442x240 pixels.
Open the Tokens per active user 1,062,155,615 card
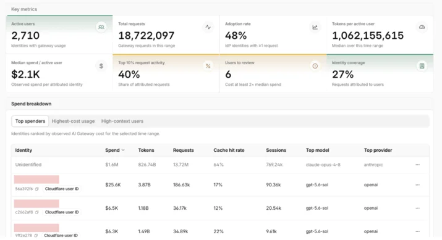tap(380, 35)
